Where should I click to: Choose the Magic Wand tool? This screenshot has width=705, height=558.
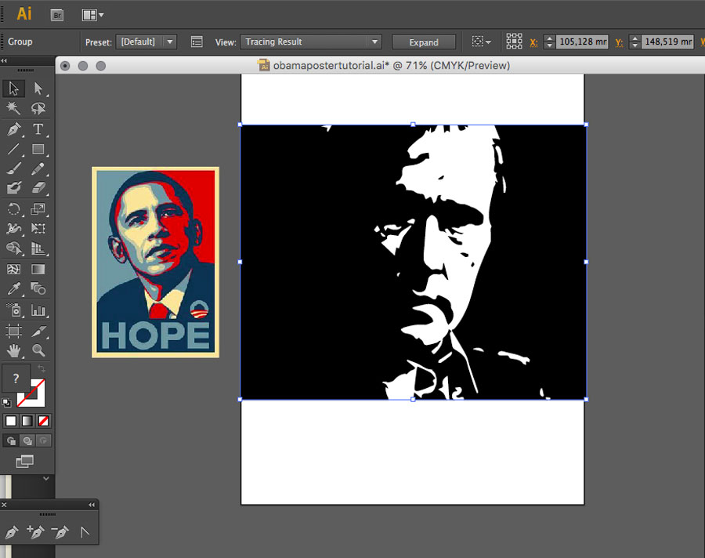(x=13, y=108)
